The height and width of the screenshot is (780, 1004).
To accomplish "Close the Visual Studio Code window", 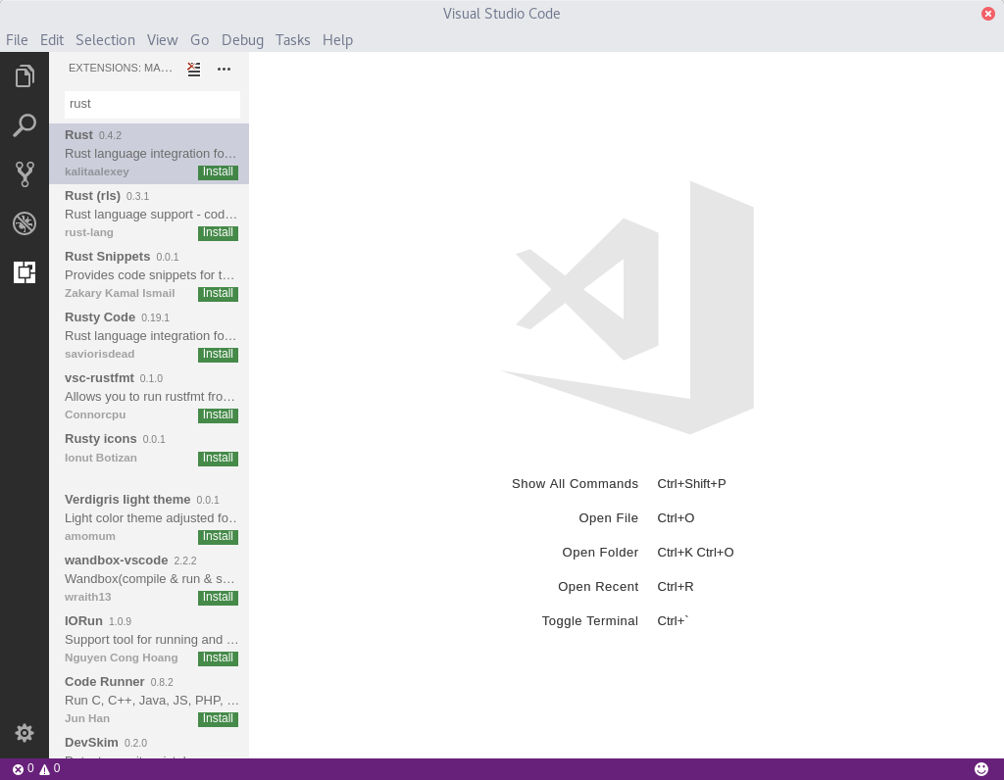I will (x=988, y=14).
